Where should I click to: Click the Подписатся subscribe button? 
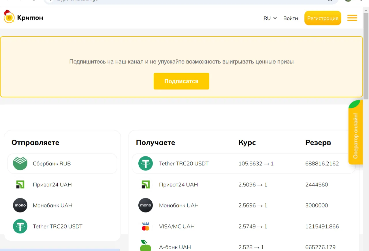click(x=181, y=81)
